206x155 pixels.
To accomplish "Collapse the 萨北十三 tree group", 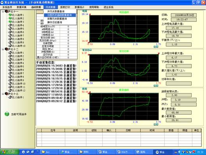I will (x=3, y=94).
